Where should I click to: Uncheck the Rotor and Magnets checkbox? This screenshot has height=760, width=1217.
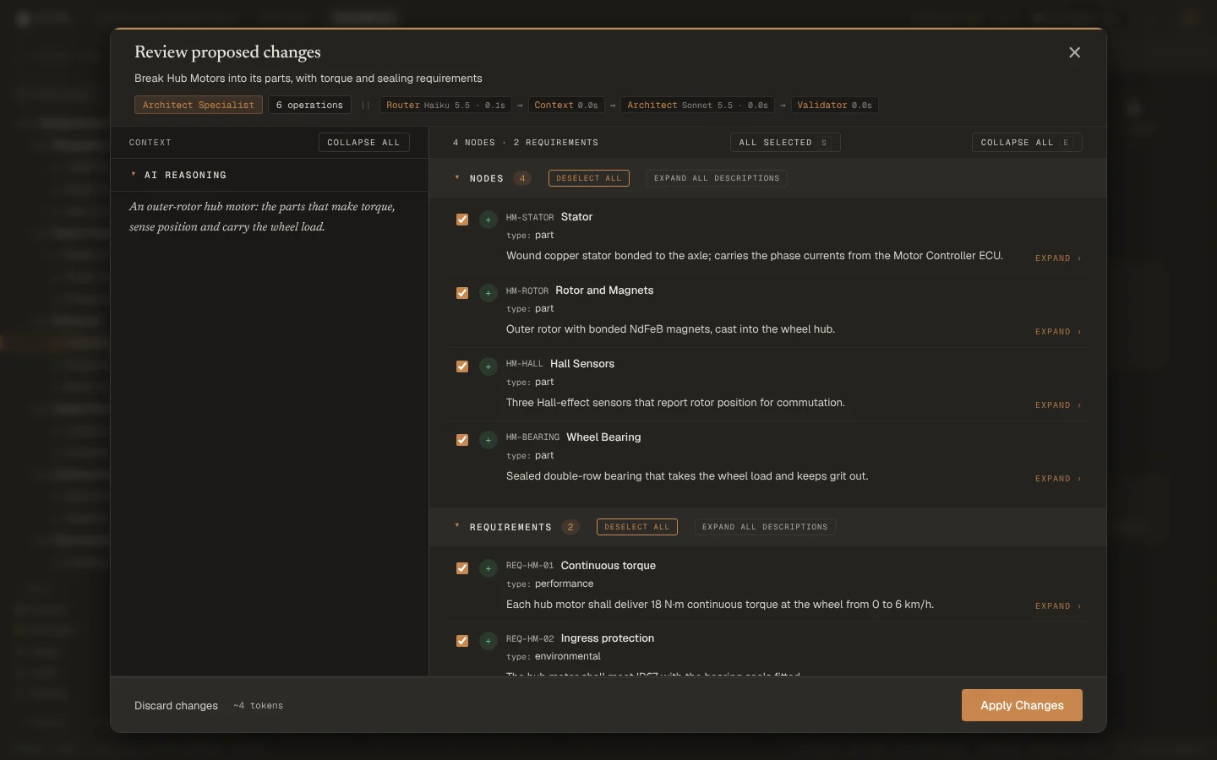click(462, 293)
